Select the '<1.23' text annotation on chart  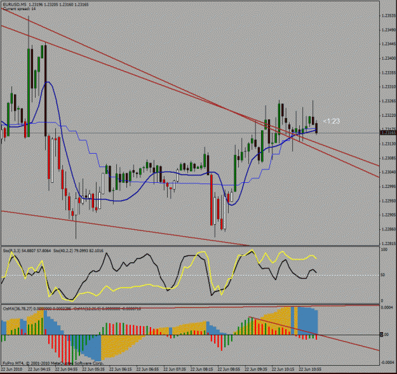tap(332, 121)
